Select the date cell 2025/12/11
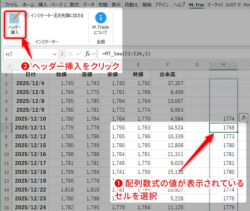This screenshot has width=250, height=211. coord(31,128)
